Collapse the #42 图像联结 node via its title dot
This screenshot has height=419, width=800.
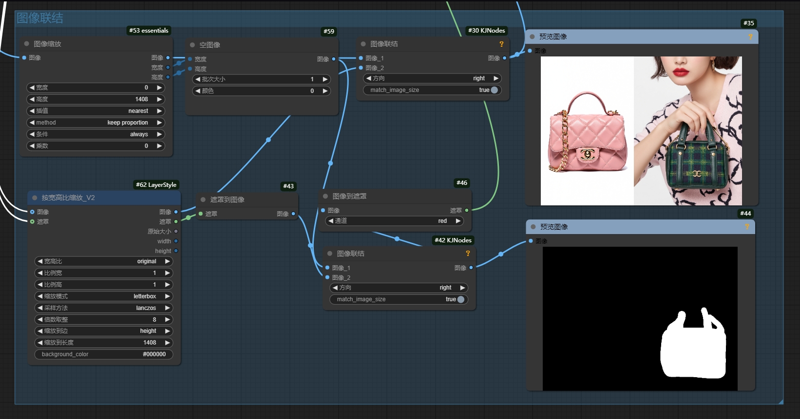330,254
